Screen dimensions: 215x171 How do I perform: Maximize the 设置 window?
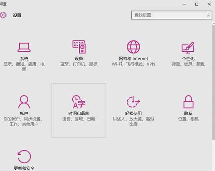(x=197, y=4)
